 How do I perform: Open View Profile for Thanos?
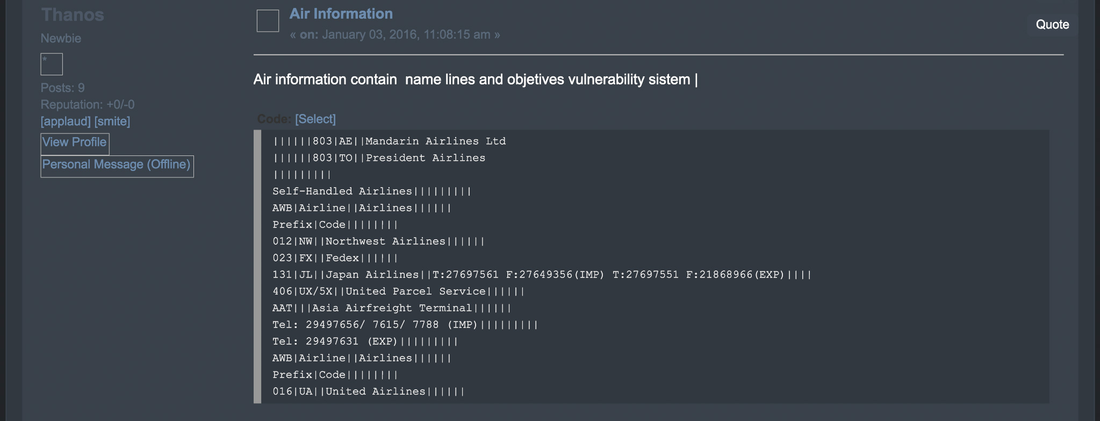tap(75, 143)
